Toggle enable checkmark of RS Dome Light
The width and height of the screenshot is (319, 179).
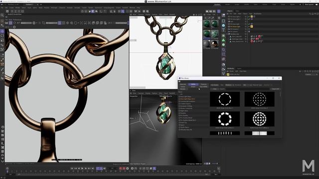click(249, 26)
